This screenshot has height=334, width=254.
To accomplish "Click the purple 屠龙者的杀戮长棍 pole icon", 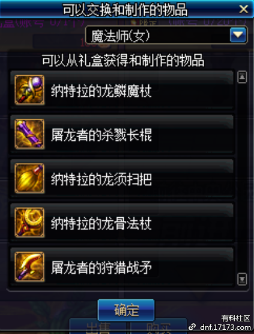I will click(x=29, y=134).
